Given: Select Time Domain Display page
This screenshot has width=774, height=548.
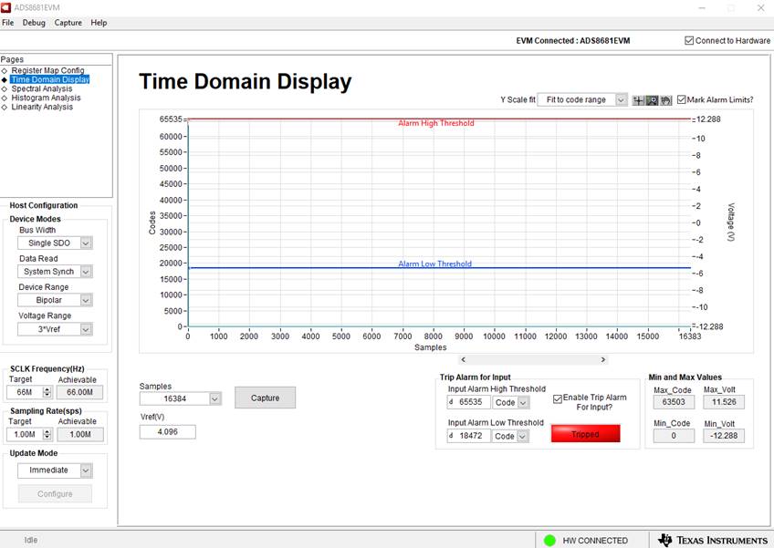Looking at the screenshot, I should [x=50, y=79].
